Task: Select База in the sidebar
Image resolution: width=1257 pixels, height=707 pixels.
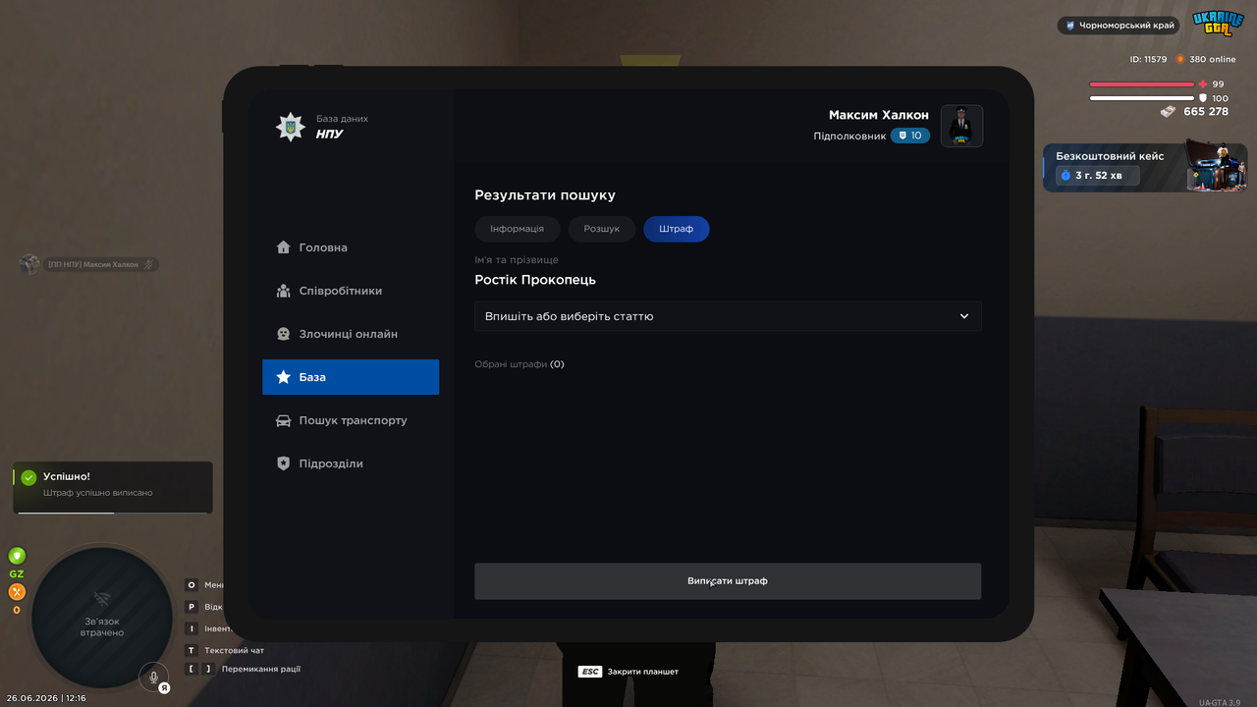Action: (351, 377)
